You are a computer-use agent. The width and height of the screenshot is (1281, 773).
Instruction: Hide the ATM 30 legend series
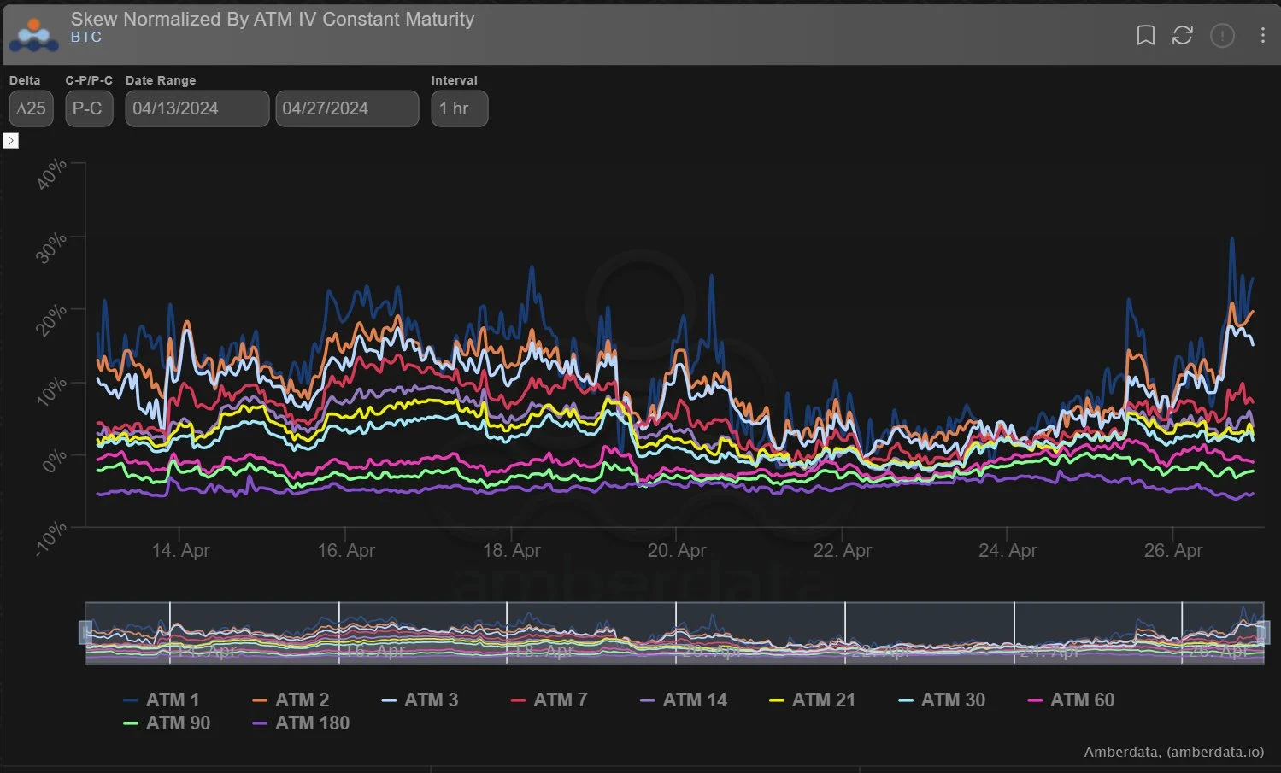[942, 700]
